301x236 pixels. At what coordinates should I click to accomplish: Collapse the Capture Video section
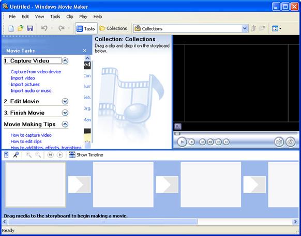click(65, 61)
